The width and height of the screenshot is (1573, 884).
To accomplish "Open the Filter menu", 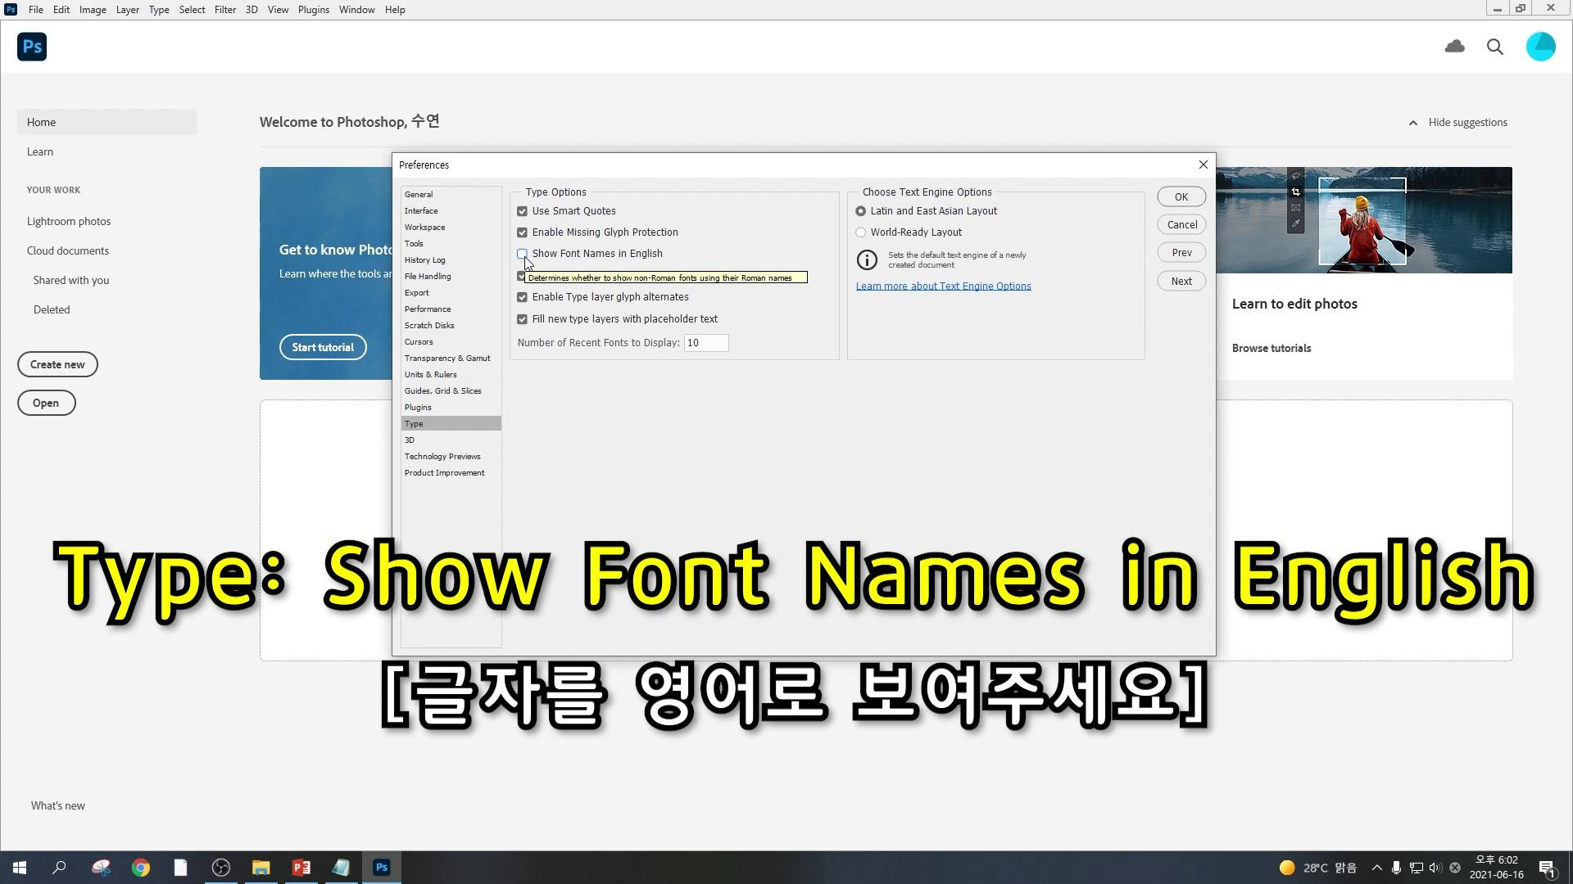I will click(x=224, y=10).
